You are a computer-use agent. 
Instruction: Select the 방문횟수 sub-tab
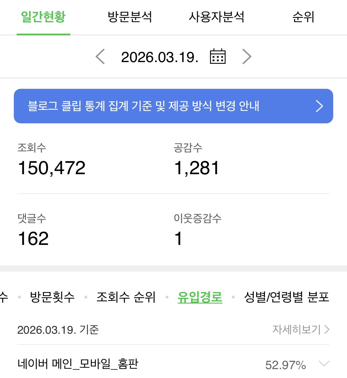[x=52, y=297]
